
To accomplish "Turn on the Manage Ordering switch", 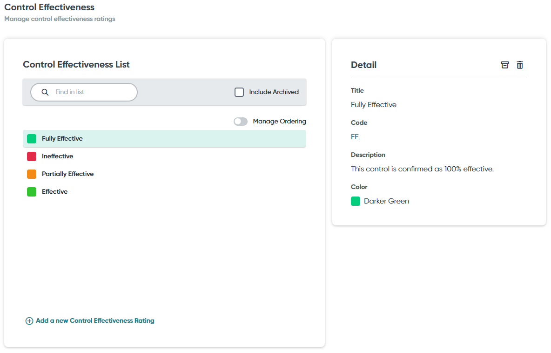I will [x=241, y=121].
